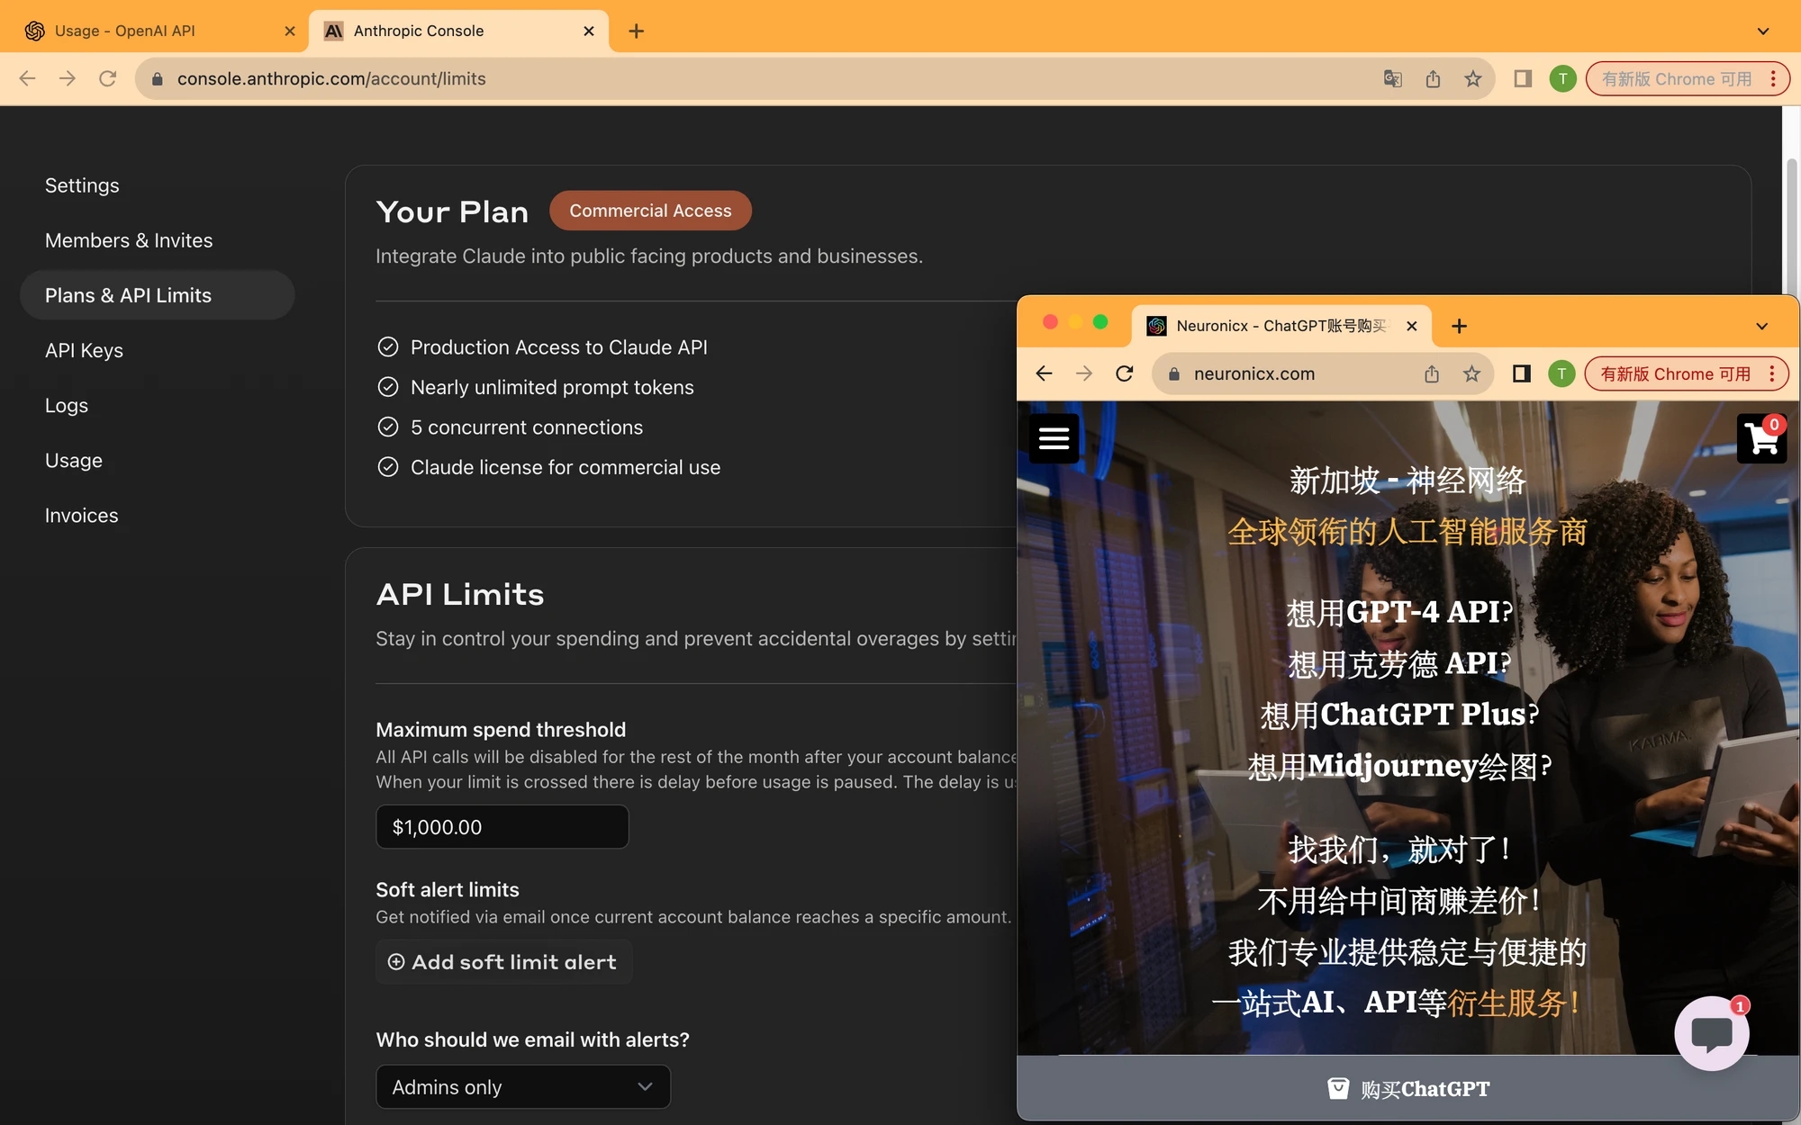Click share icon in Neuronicx address bar
The width and height of the screenshot is (1801, 1125).
click(x=1432, y=373)
